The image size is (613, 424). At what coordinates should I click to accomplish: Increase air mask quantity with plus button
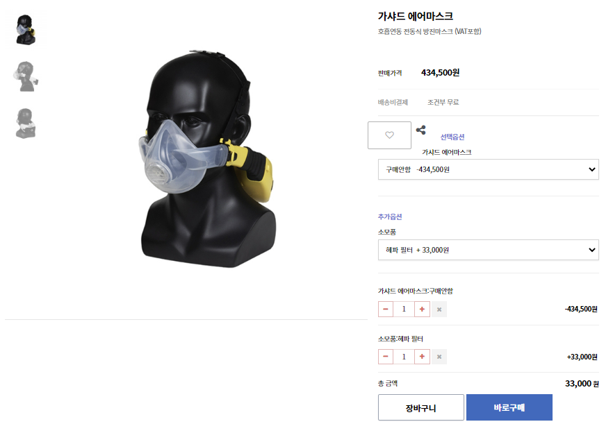pos(422,309)
